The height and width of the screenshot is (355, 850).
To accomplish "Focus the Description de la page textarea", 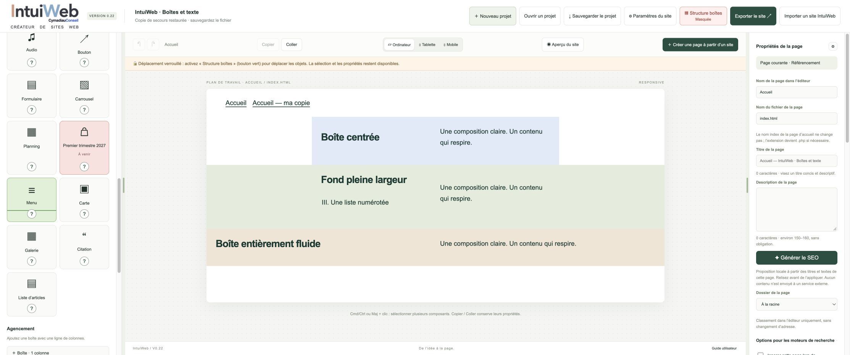I will (797, 209).
